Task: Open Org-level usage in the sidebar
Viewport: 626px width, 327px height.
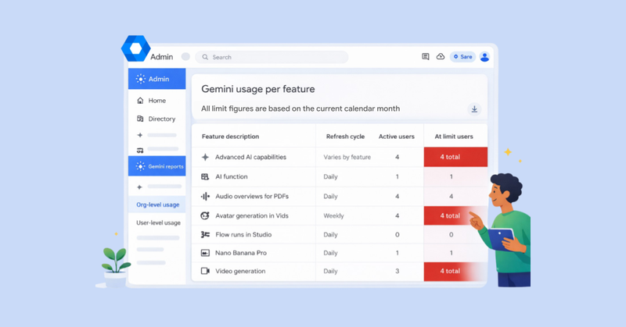Action: click(158, 204)
